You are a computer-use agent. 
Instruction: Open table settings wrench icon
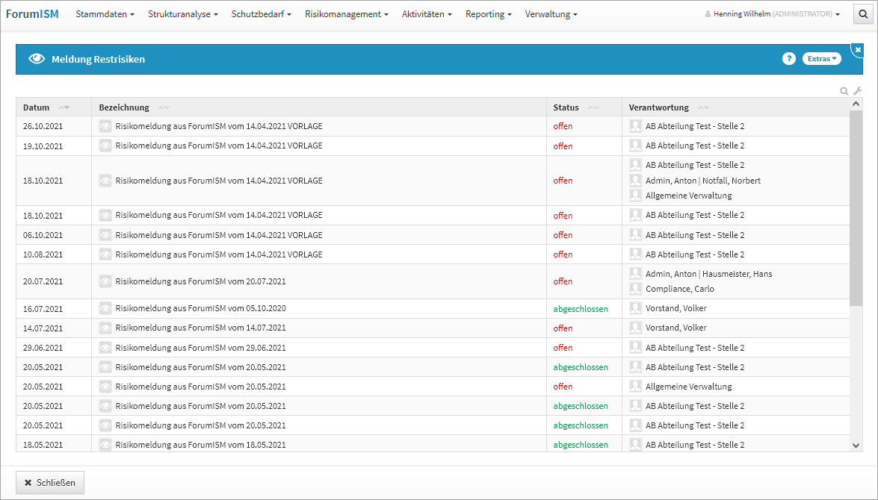pos(858,91)
